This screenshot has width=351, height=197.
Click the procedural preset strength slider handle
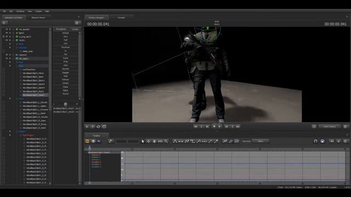66,104
